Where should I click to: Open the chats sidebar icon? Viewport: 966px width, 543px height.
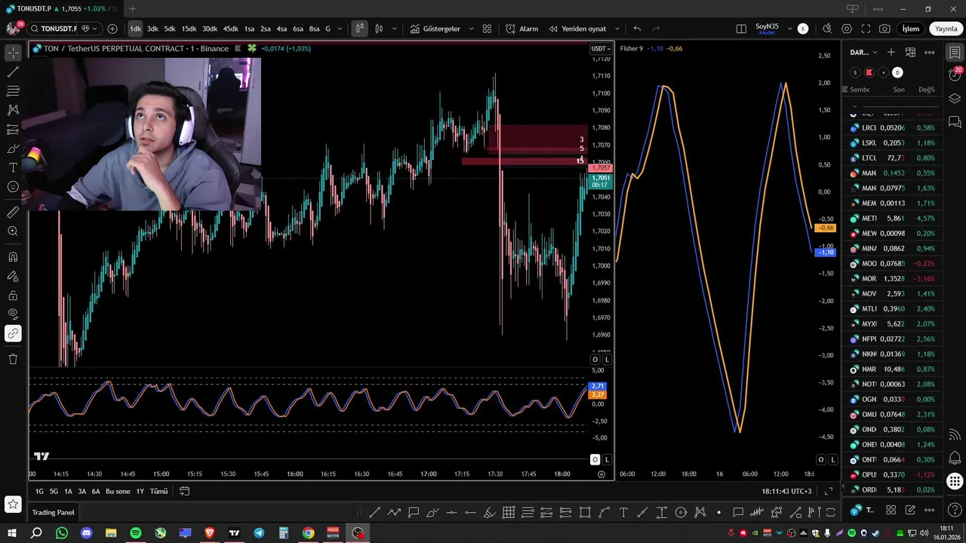(955, 121)
